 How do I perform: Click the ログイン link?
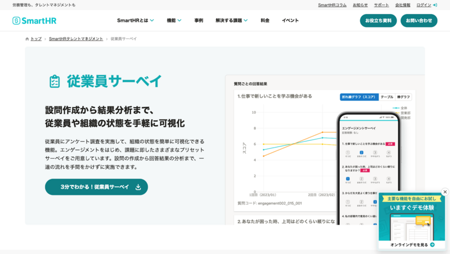click(424, 5)
